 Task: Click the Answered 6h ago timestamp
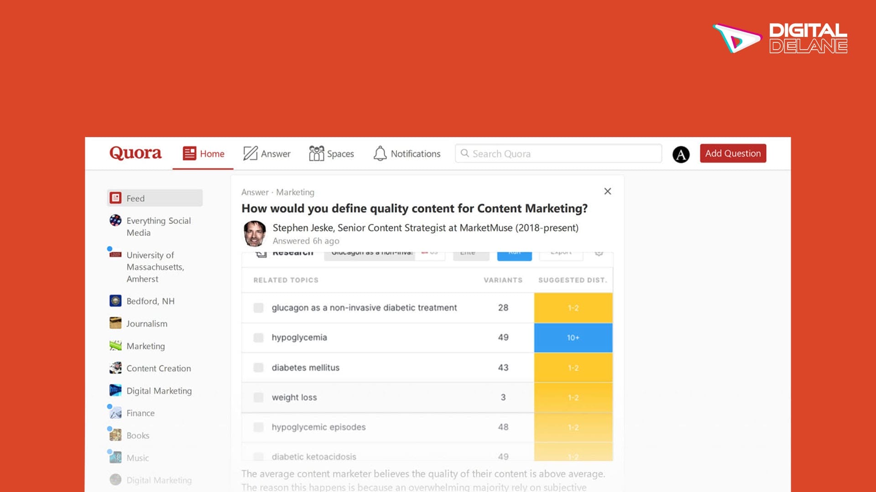pos(306,241)
